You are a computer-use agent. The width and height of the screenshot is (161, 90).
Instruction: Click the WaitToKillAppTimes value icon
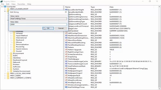66,87
